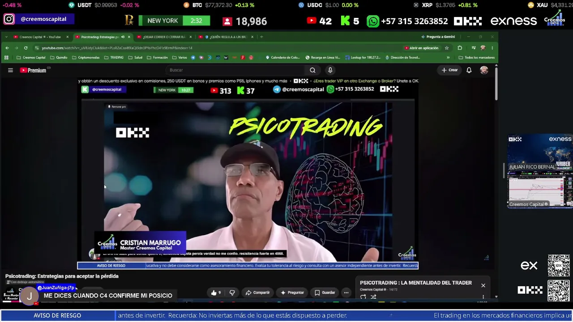Expand the Criptomonedas bookmark folder

(x=86, y=58)
